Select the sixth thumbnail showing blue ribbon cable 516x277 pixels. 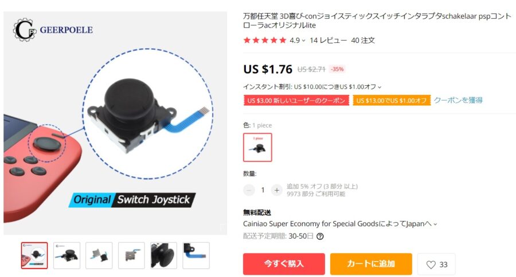tap(196, 255)
